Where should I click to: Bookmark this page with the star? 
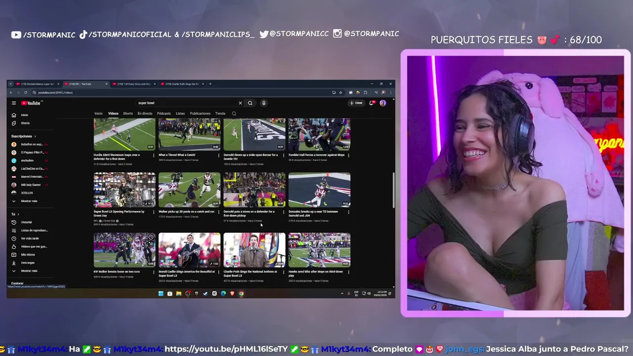coord(340,92)
